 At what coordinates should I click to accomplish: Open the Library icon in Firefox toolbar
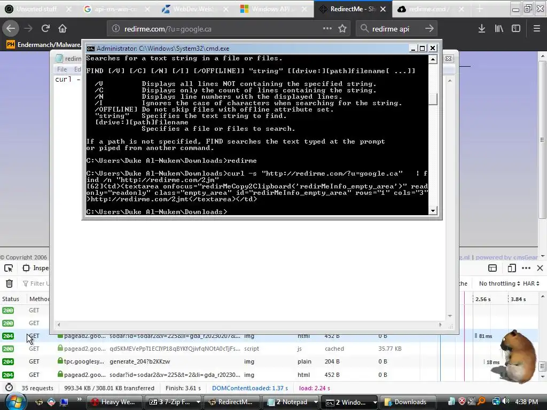point(499,29)
